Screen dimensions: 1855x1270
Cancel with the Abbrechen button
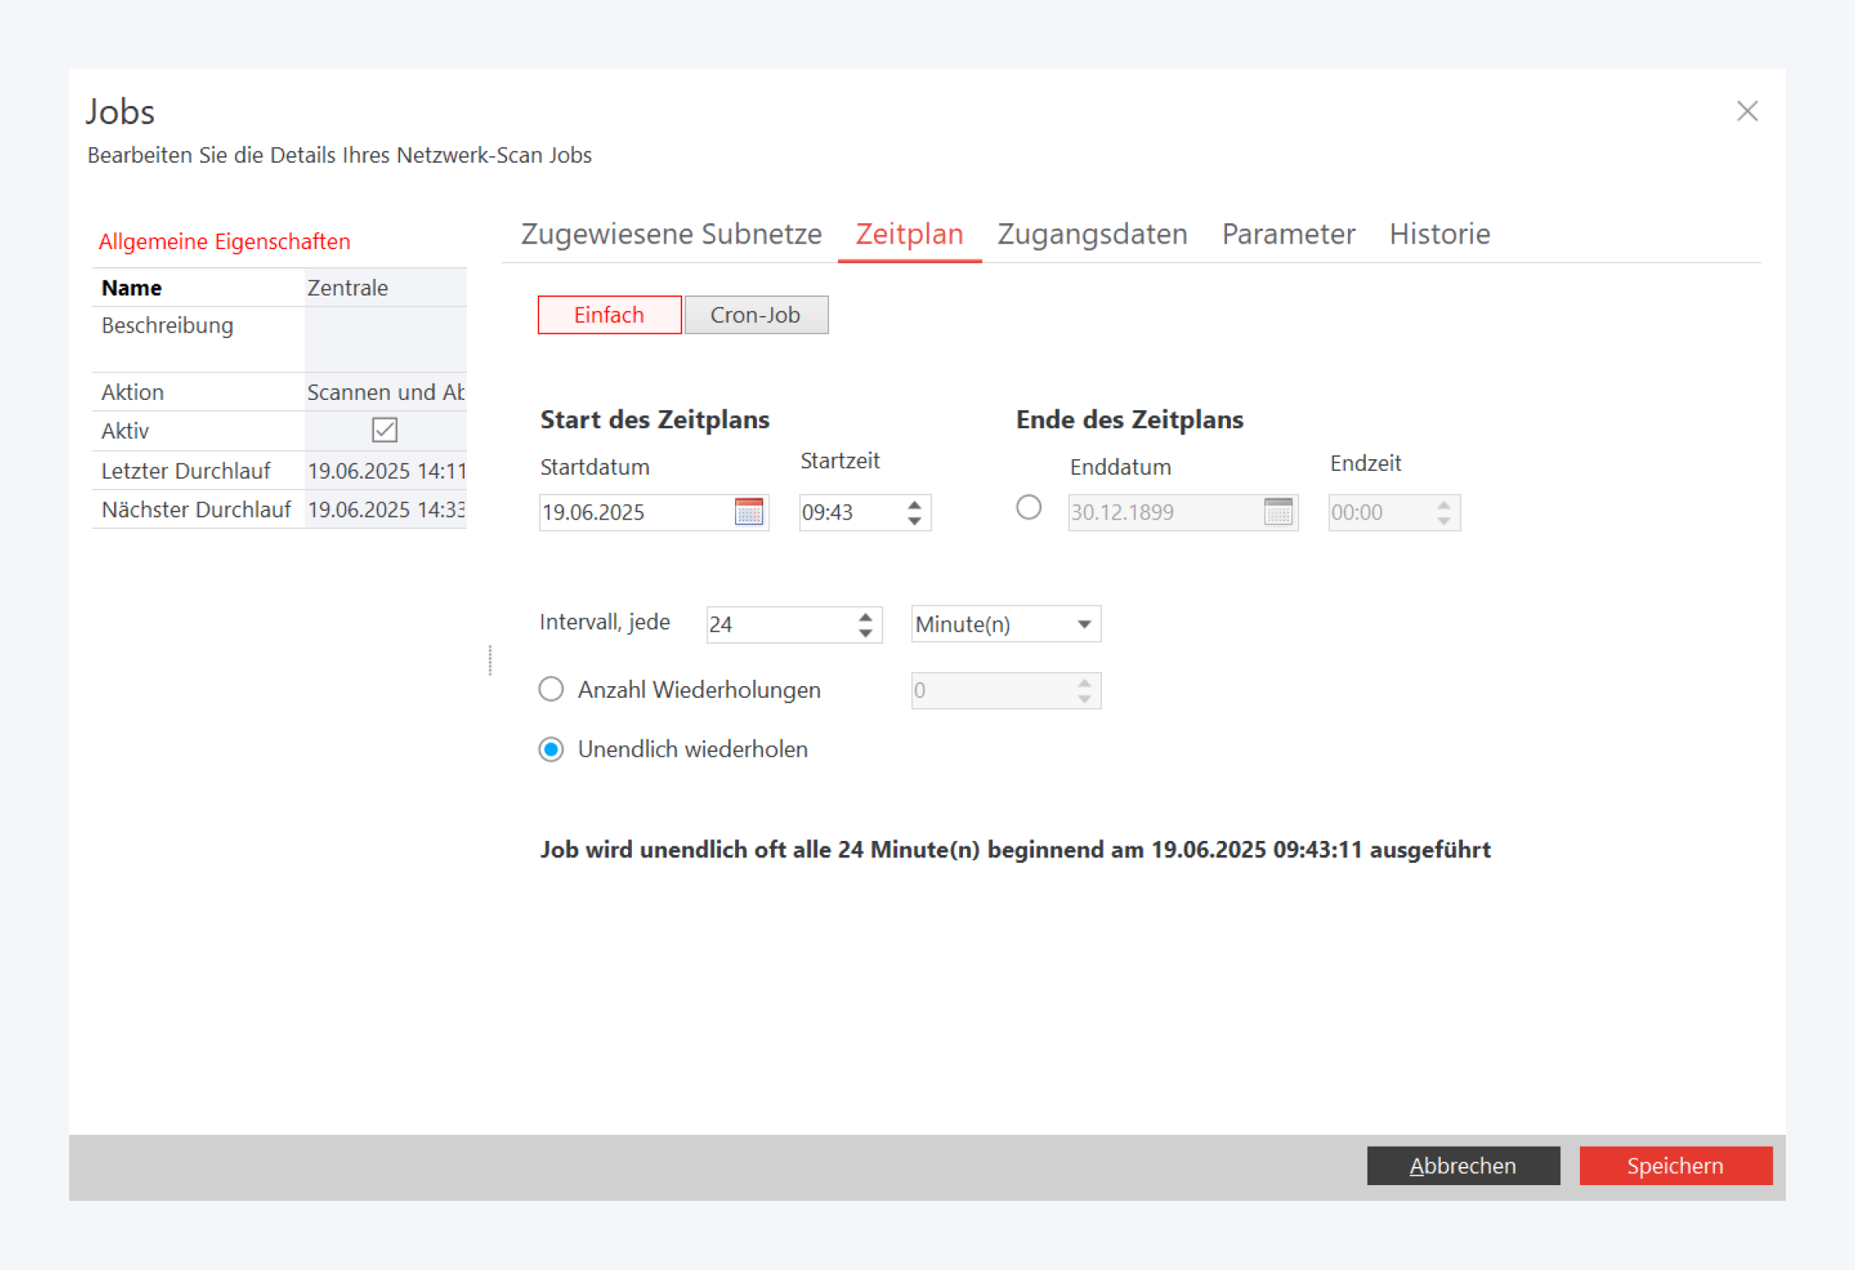click(1462, 1165)
